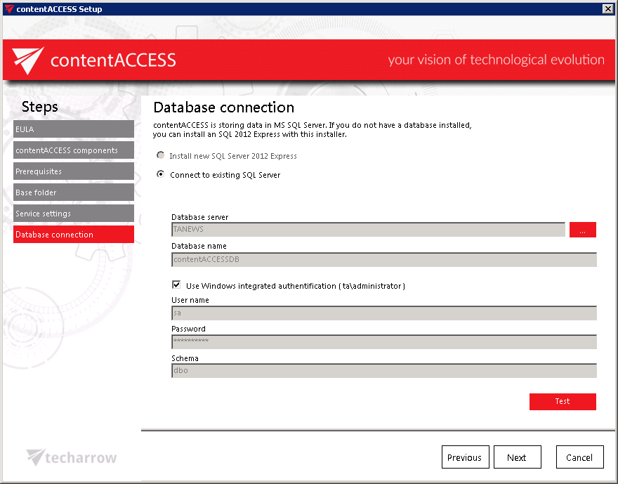Click the Database server label
Screen dimensions: 618x484
(200, 217)
